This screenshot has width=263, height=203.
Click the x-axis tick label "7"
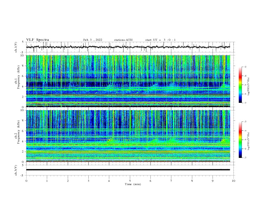(171, 181)
